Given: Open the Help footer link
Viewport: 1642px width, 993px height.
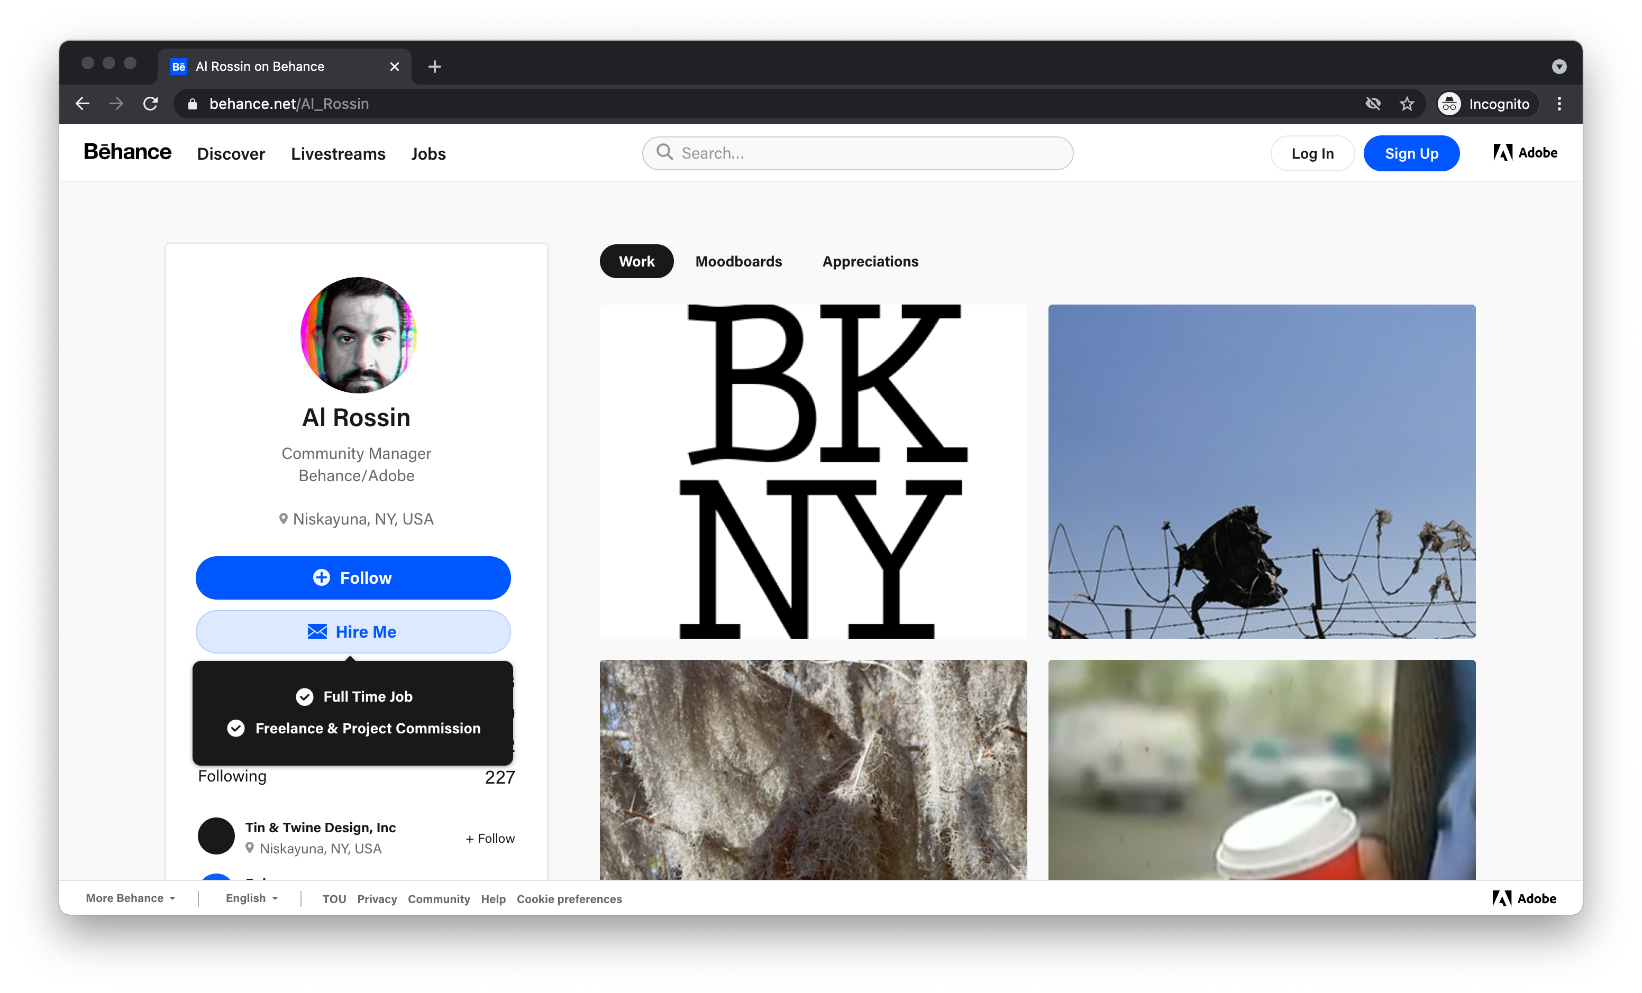Looking at the screenshot, I should 493,899.
